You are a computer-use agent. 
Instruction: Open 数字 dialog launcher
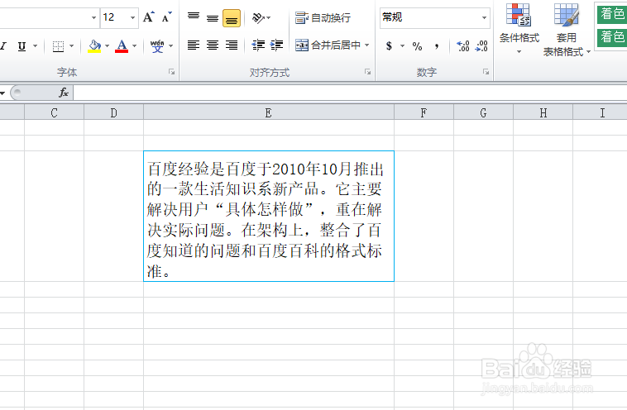tap(486, 72)
